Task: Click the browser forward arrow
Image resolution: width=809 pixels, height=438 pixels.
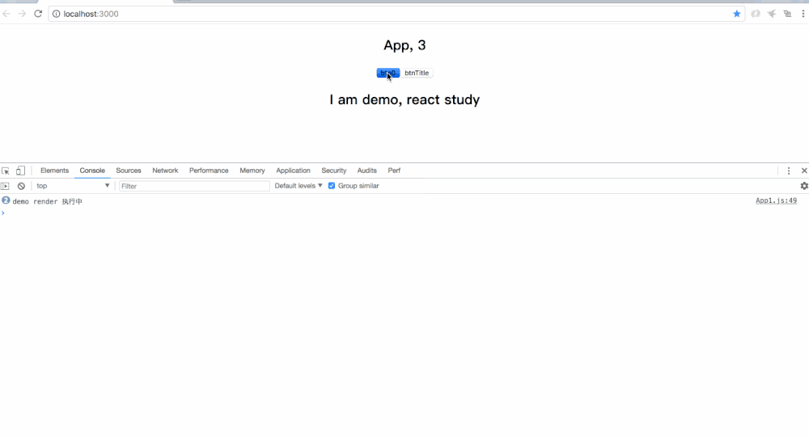Action: pyautogui.click(x=22, y=14)
